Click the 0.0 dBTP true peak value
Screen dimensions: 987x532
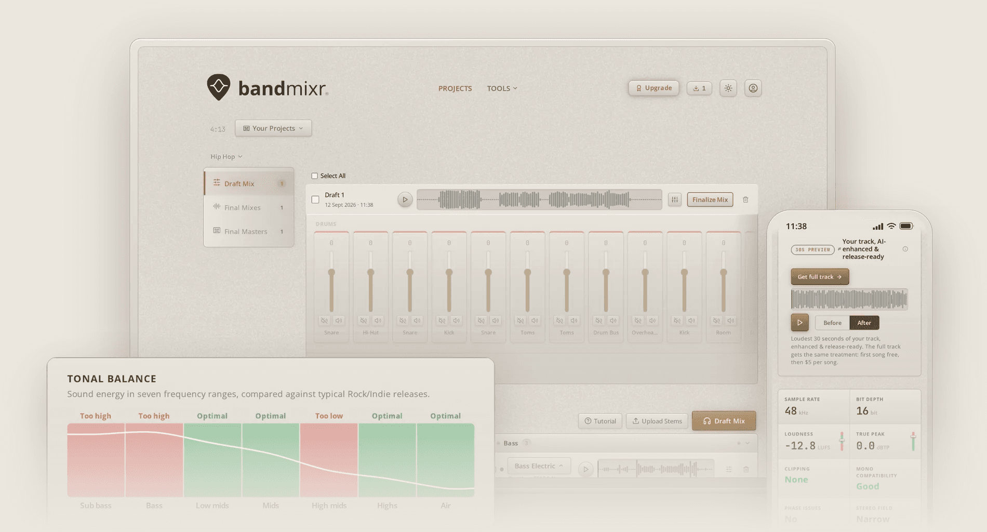873,446
